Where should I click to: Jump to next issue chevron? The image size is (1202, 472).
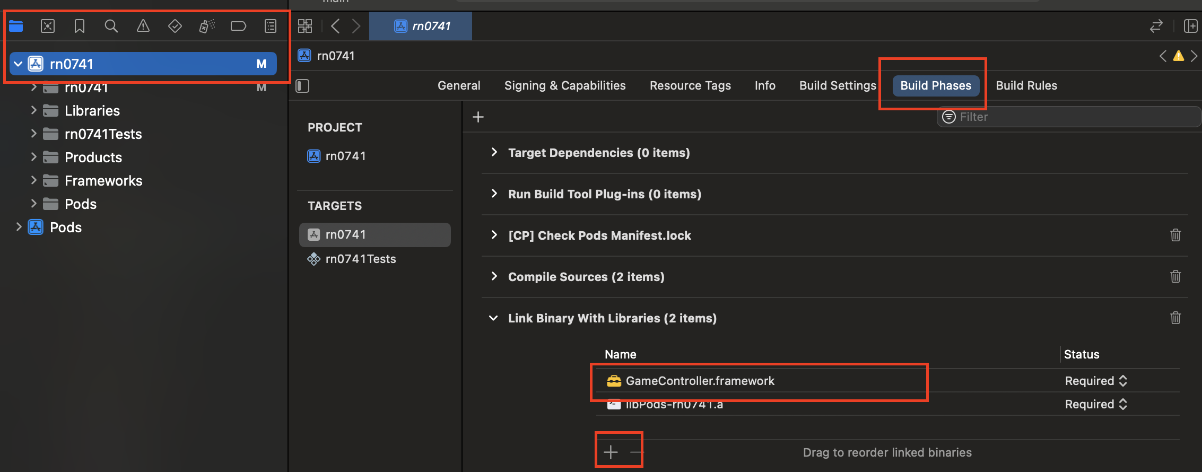point(1194,56)
